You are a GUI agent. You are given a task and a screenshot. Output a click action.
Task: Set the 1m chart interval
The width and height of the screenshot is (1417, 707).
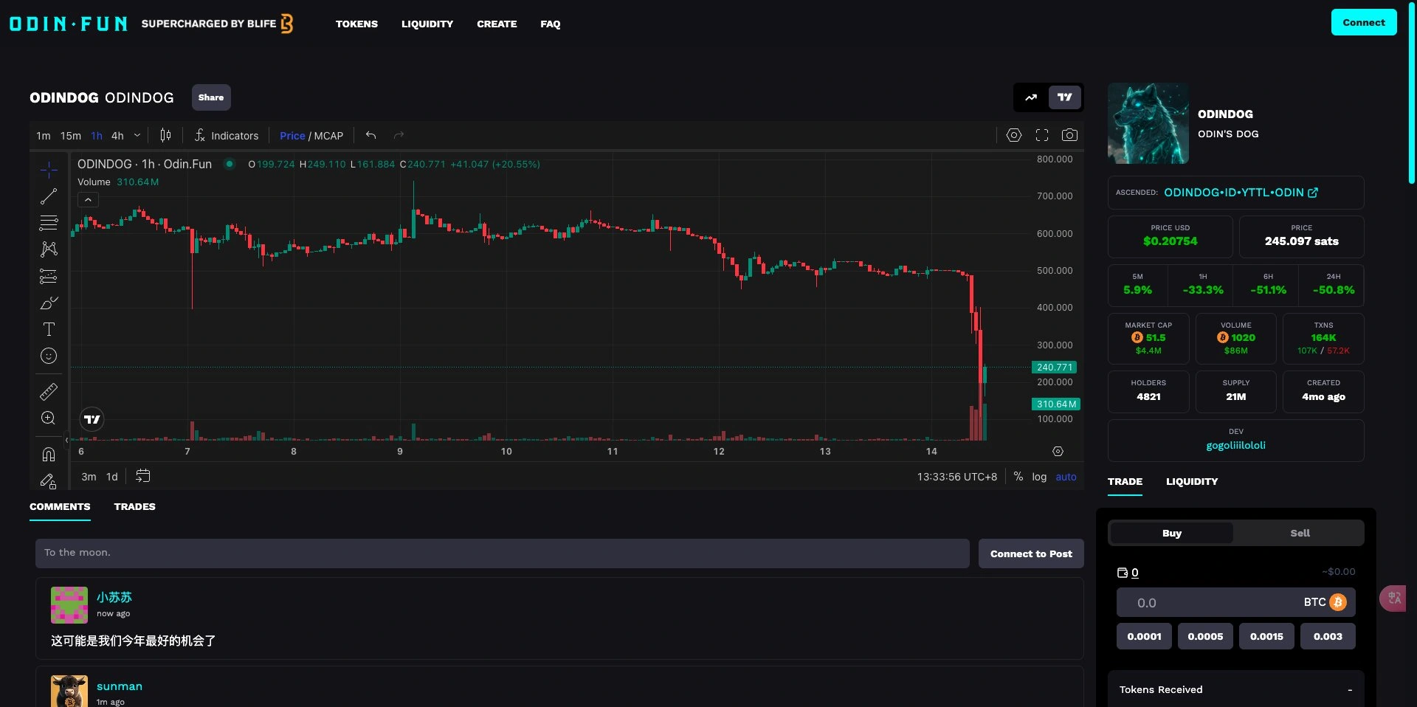[x=44, y=136]
